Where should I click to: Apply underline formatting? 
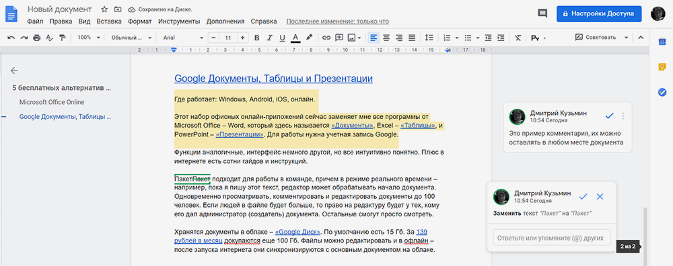[282, 38]
